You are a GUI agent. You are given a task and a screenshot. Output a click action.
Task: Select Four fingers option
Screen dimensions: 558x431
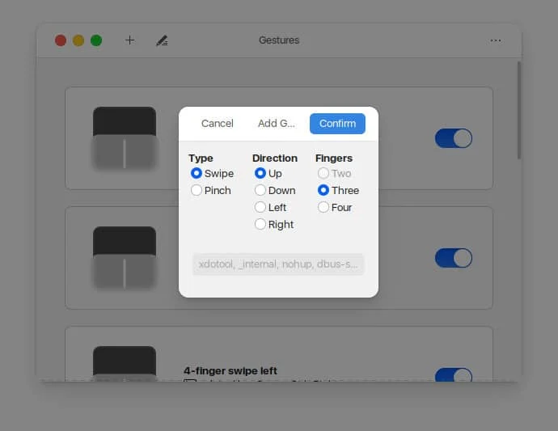pyautogui.click(x=335, y=207)
